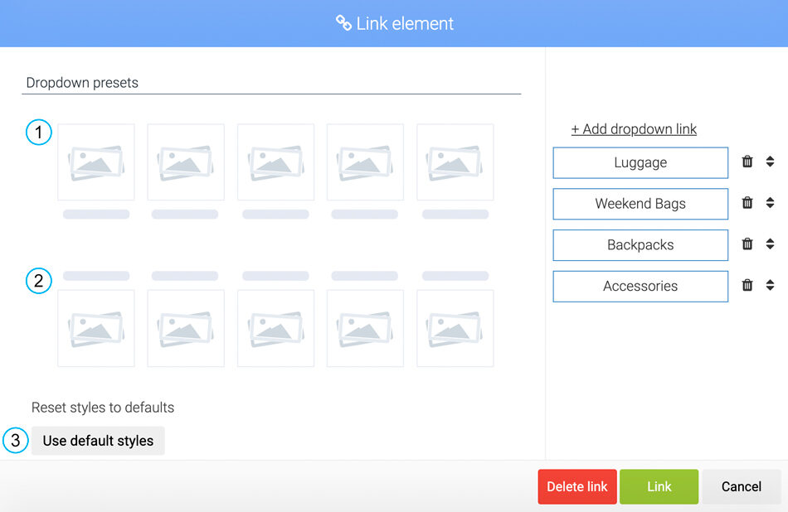788x512 pixels.
Task: Select the first thumbnail in dropdown preset 1
Action: coord(95,162)
